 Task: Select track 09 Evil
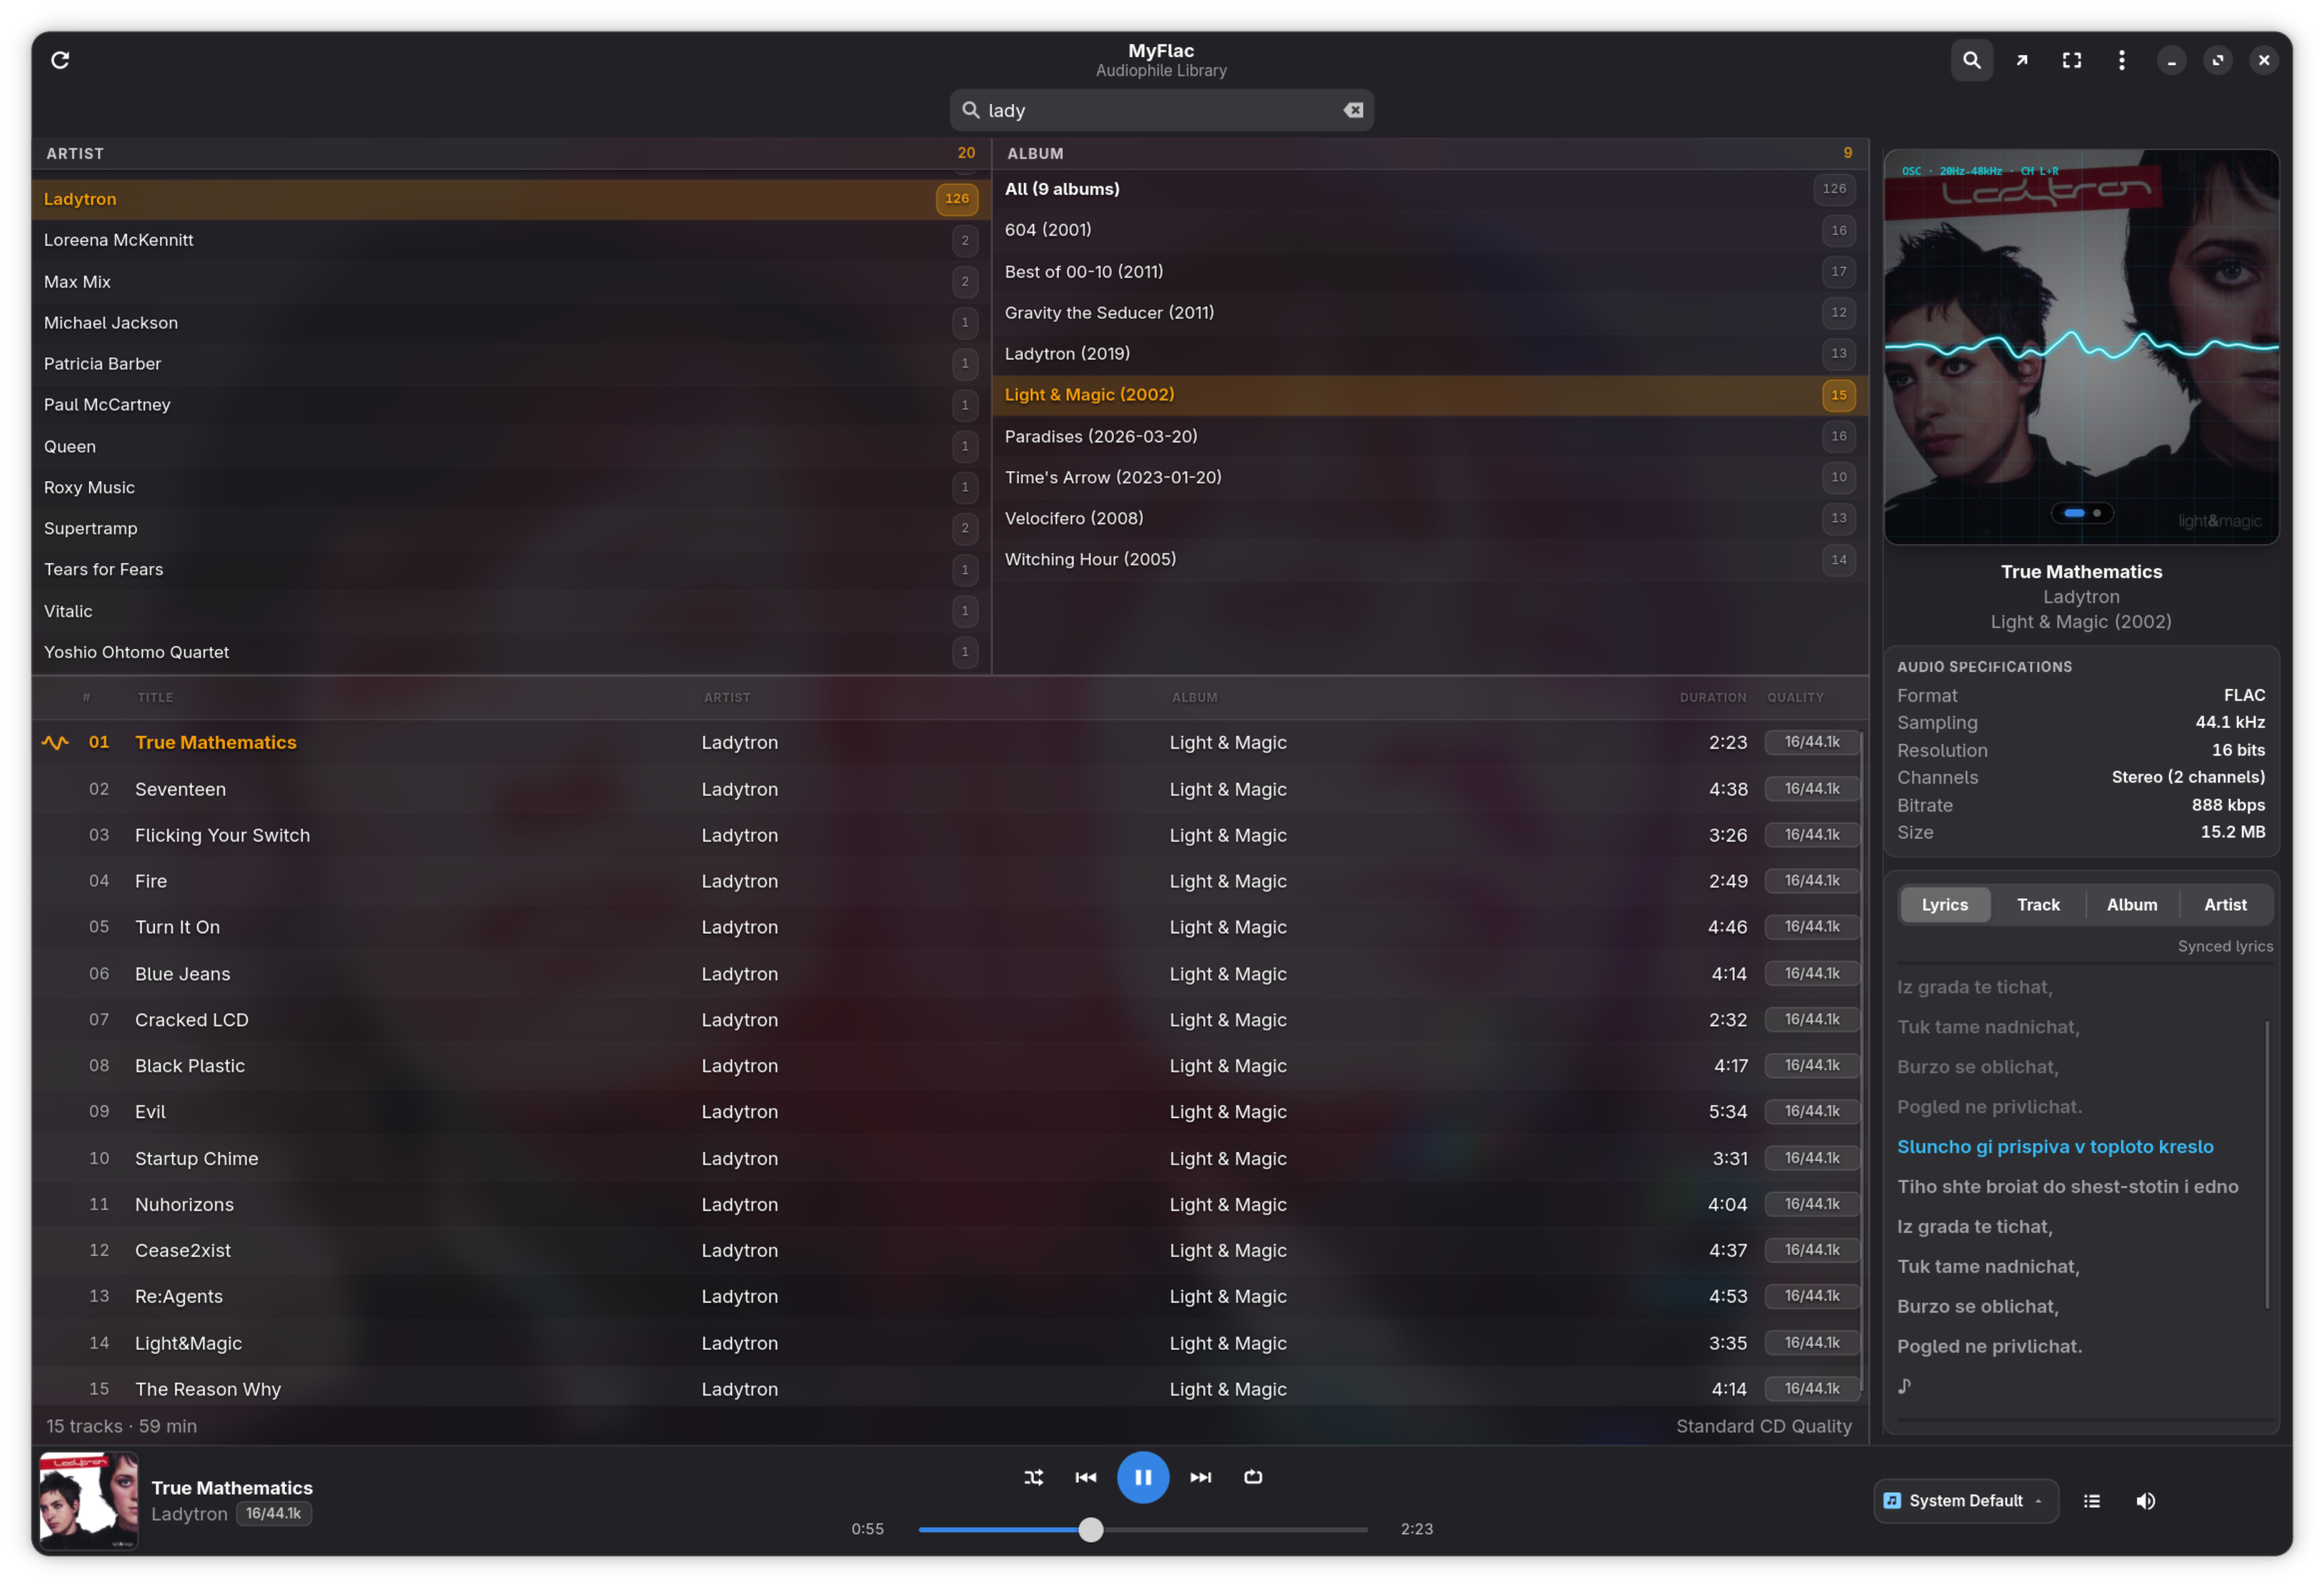[x=947, y=1112]
